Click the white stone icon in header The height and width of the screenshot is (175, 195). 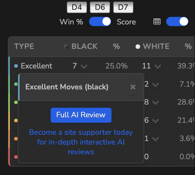pos(138,47)
